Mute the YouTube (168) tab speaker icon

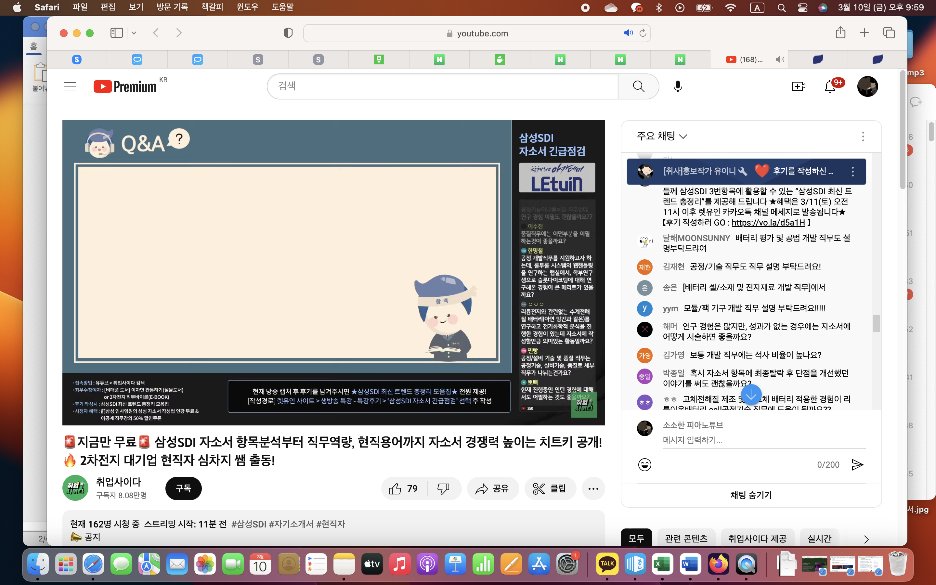[x=779, y=59]
